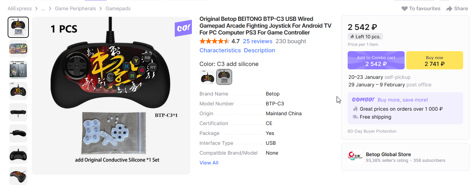Open the 25 reviews link

[258, 41]
